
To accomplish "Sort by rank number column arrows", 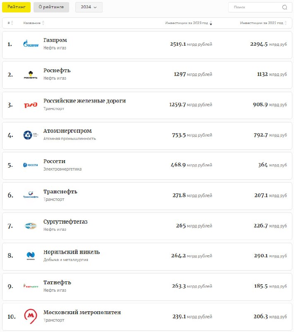I will [12, 23].
